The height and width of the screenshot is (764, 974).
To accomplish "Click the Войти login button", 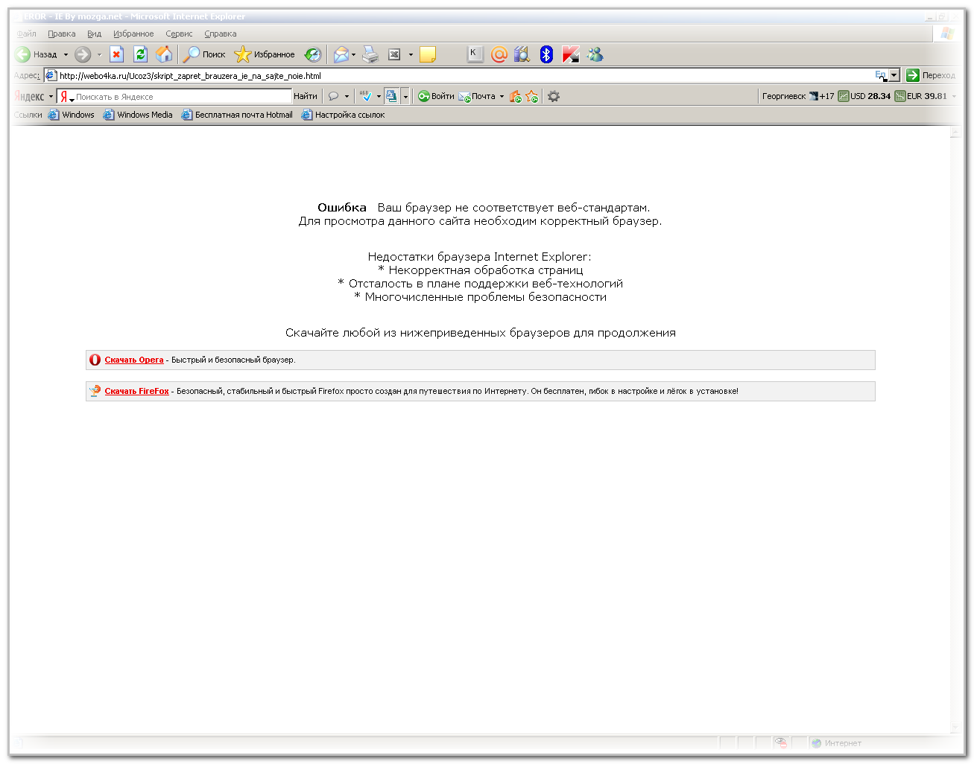I will point(436,96).
